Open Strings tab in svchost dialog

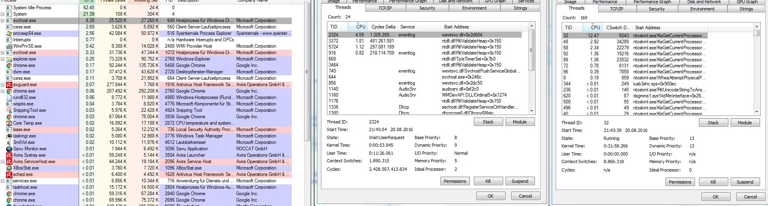point(520,8)
